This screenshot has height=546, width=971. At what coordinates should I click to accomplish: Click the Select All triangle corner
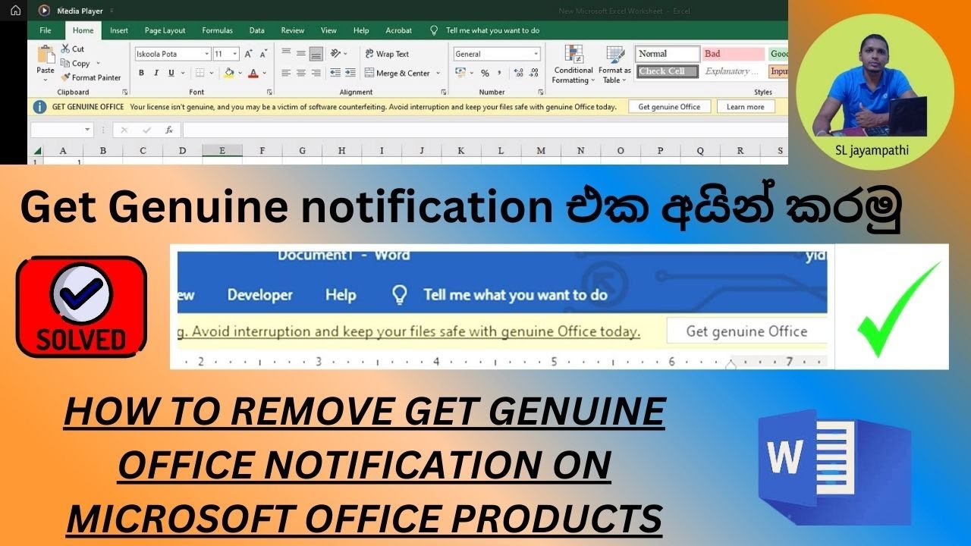[37, 151]
